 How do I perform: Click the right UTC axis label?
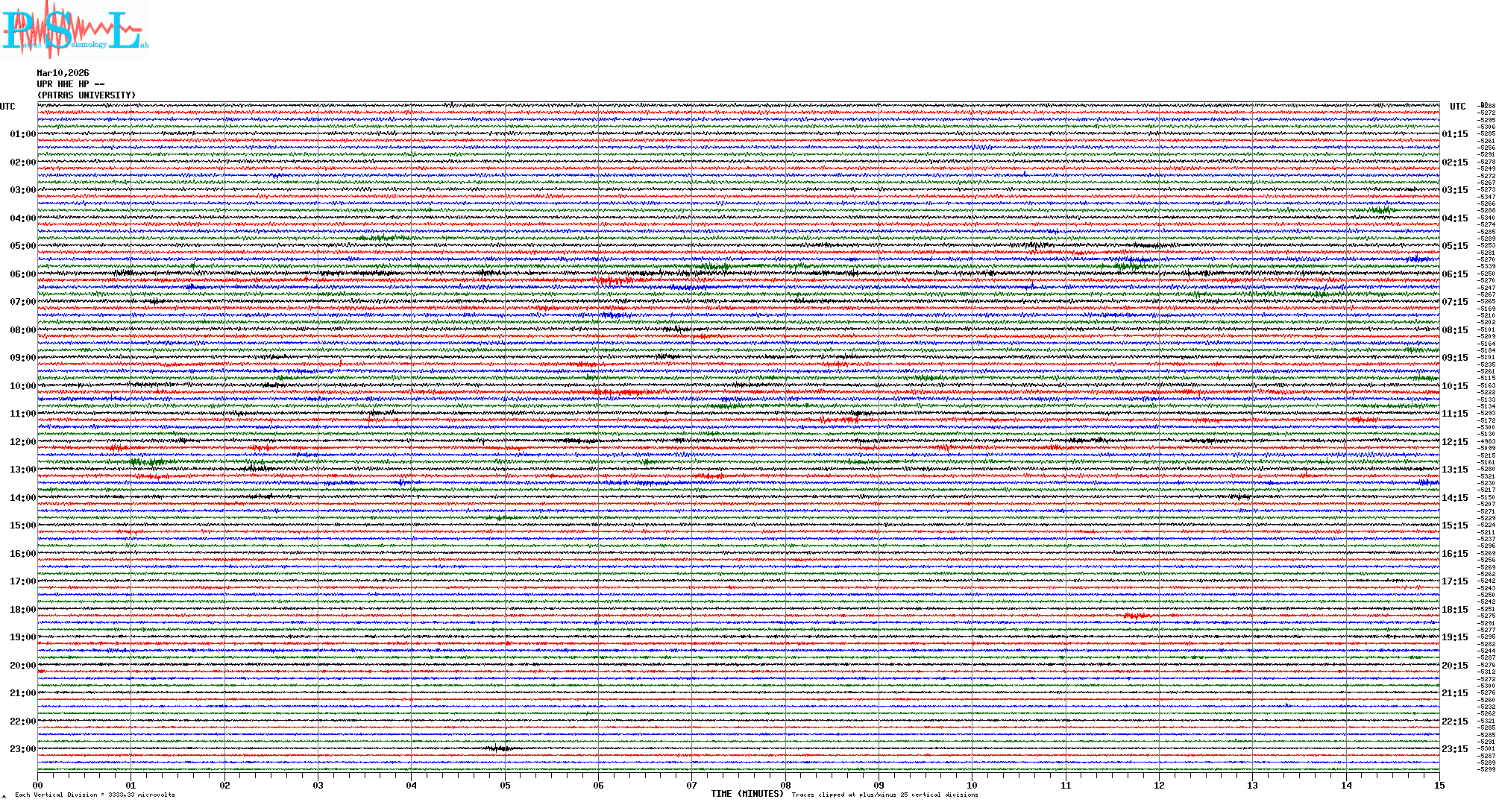coord(1457,107)
